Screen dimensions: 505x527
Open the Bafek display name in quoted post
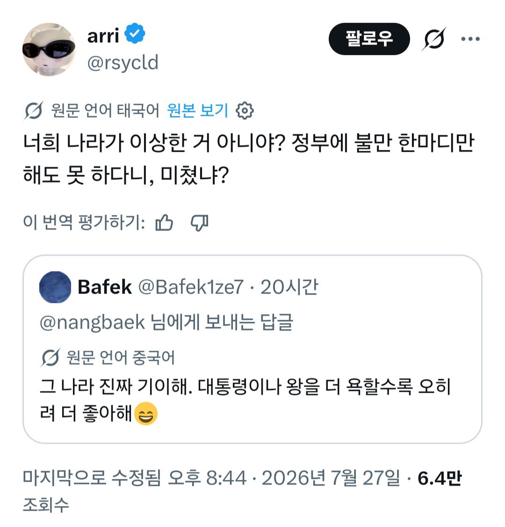coord(105,287)
